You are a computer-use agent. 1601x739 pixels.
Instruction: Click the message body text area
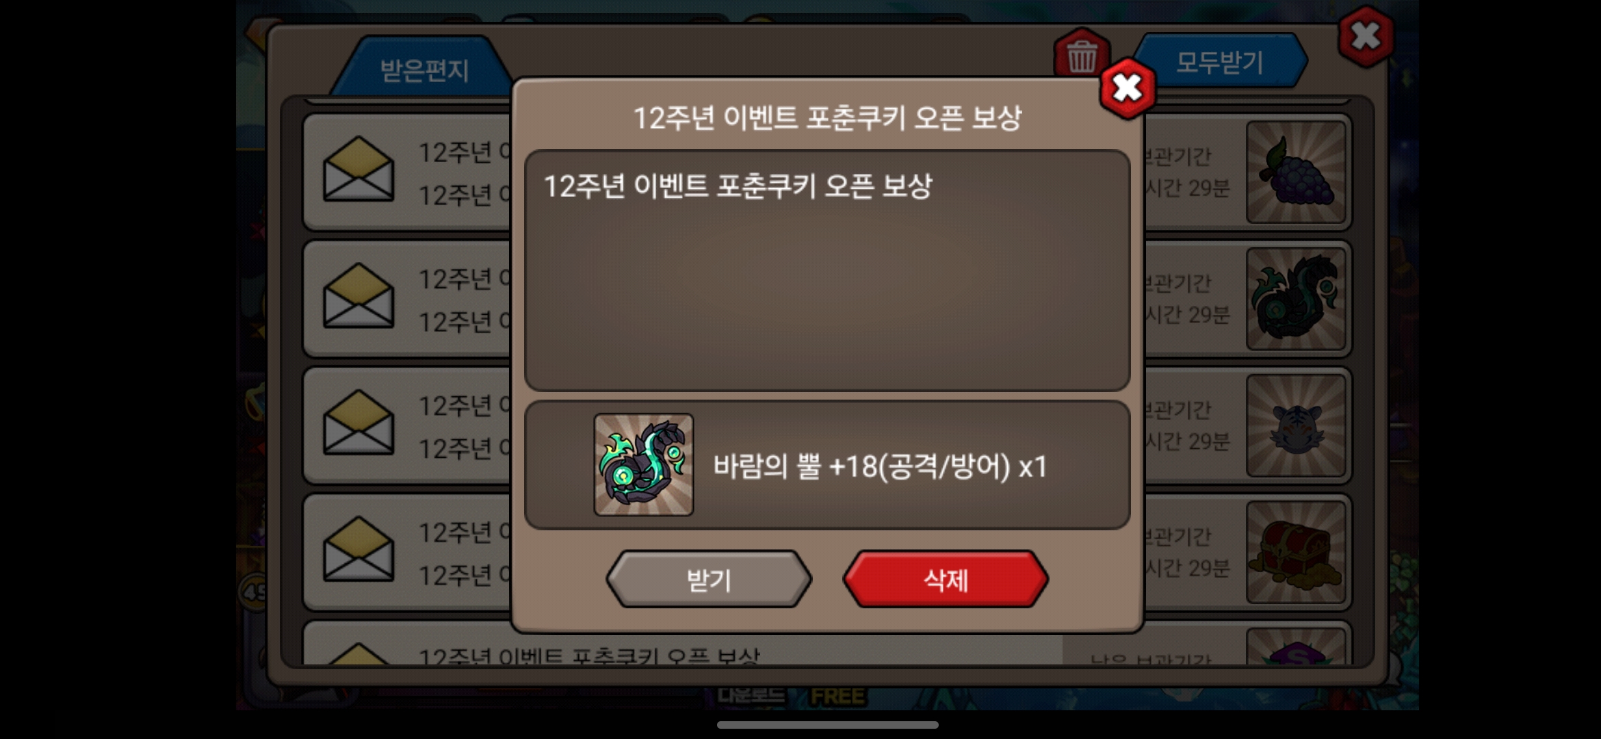827,270
